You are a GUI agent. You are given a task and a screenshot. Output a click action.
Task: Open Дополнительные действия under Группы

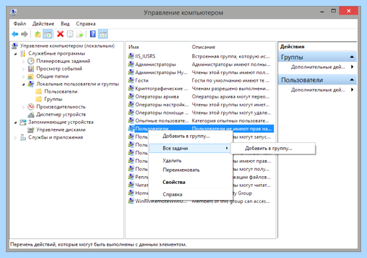click(x=318, y=67)
